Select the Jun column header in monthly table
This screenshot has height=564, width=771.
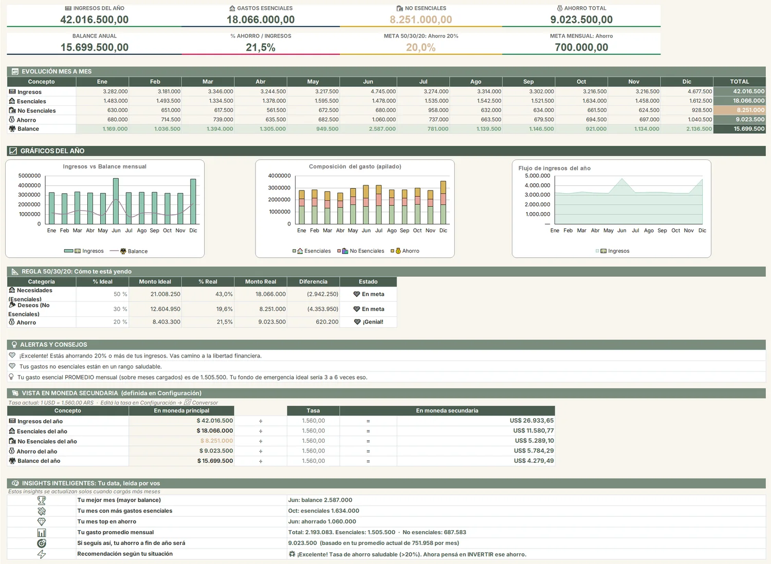(x=368, y=82)
